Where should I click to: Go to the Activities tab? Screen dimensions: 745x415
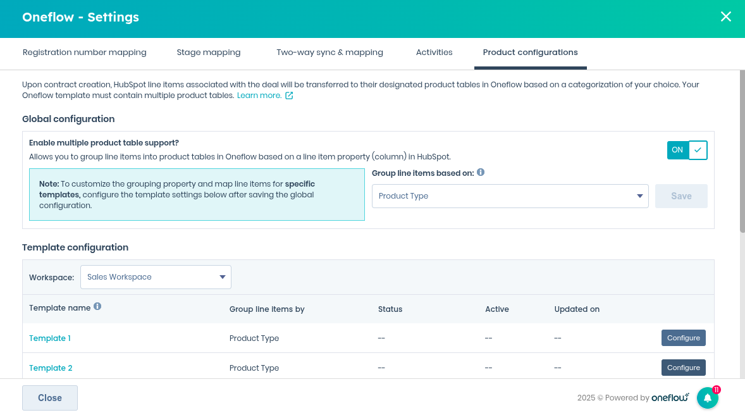click(434, 53)
